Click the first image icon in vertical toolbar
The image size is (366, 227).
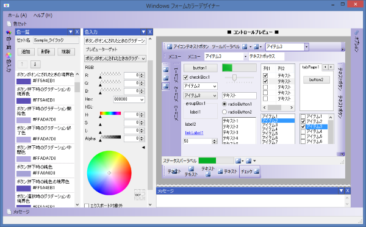pyautogui.click(x=165, y=70)
